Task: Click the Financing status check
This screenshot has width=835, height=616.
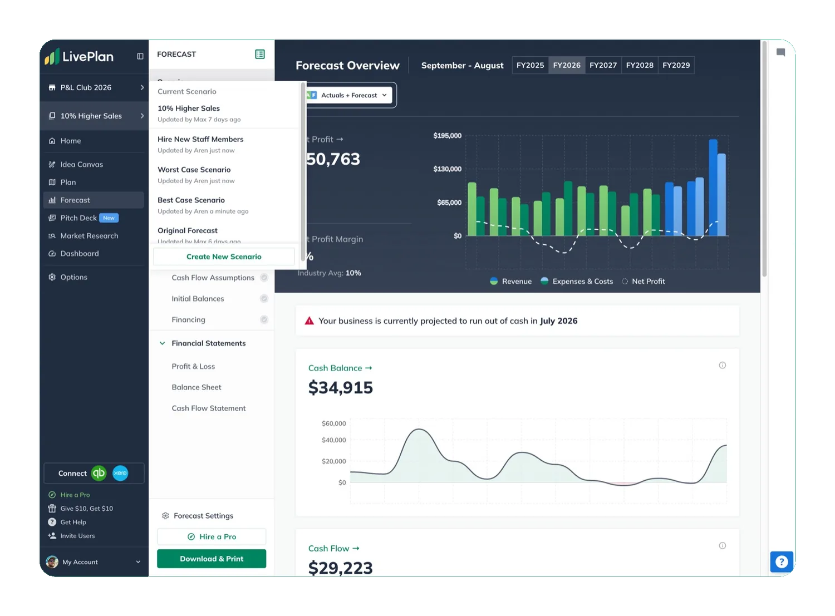Action: click(x=264, y=319)
